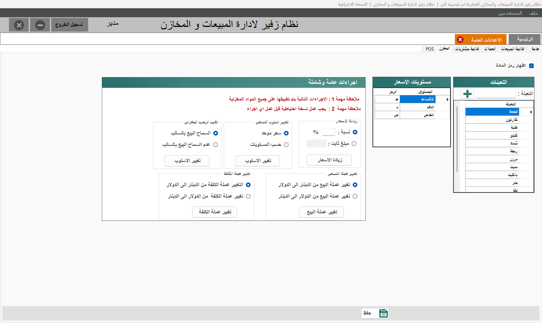Switch to the الرئيسية tab
The height and width of the screenshot is (323, 542).
(x=525, y=39)
